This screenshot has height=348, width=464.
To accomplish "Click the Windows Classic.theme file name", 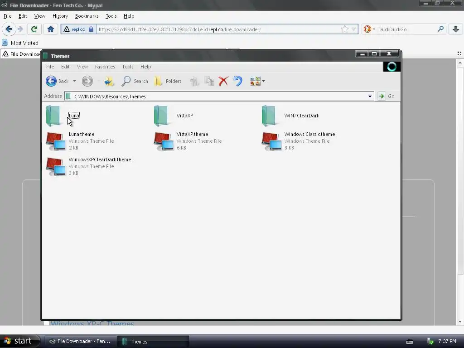I will (x=309, y=134).
